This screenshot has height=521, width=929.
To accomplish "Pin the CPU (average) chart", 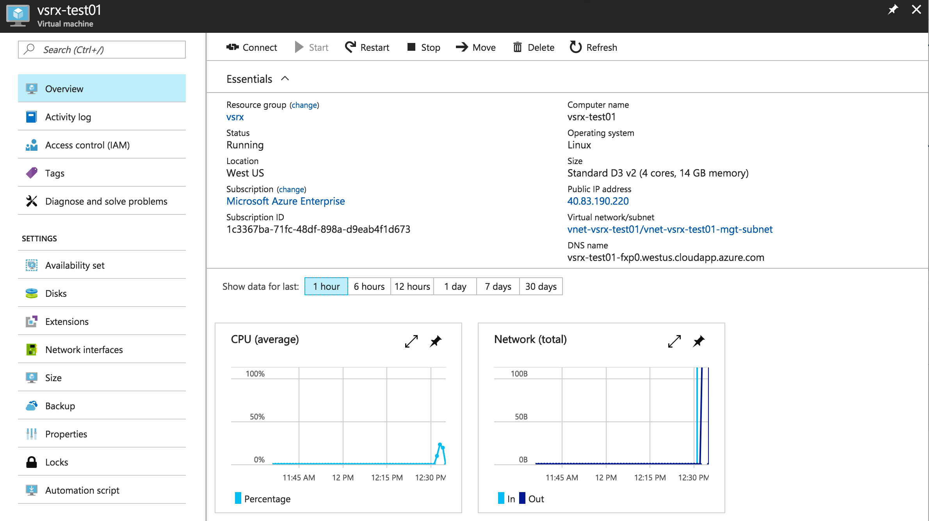I will [436, 341].
